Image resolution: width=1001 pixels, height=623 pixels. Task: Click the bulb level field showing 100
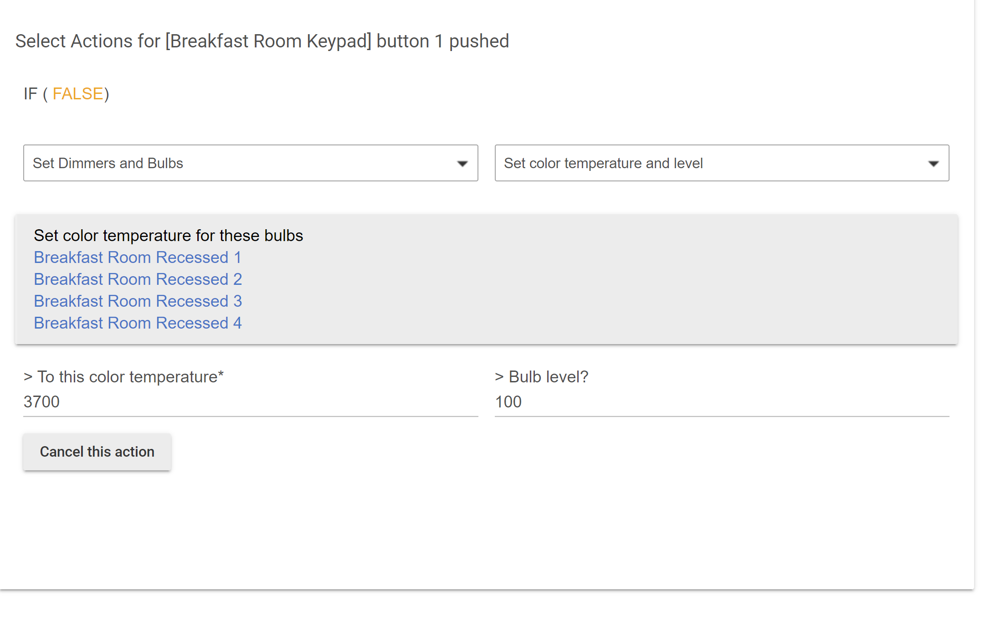[x=722, y=402]
